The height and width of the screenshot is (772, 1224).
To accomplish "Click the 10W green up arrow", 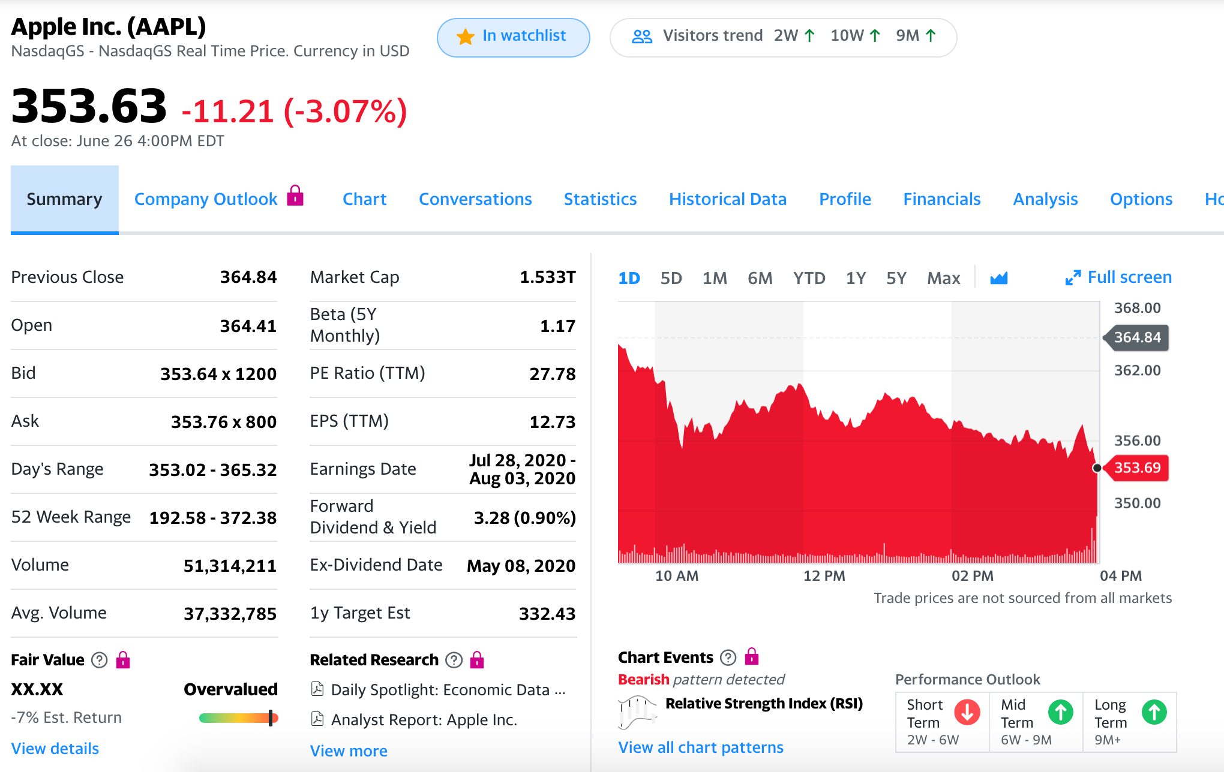I will (875, 36).
